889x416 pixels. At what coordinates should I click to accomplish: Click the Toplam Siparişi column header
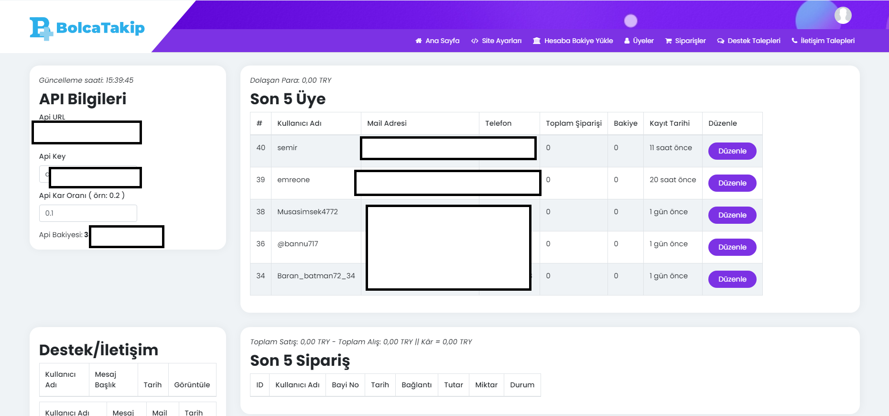(574, 123)
